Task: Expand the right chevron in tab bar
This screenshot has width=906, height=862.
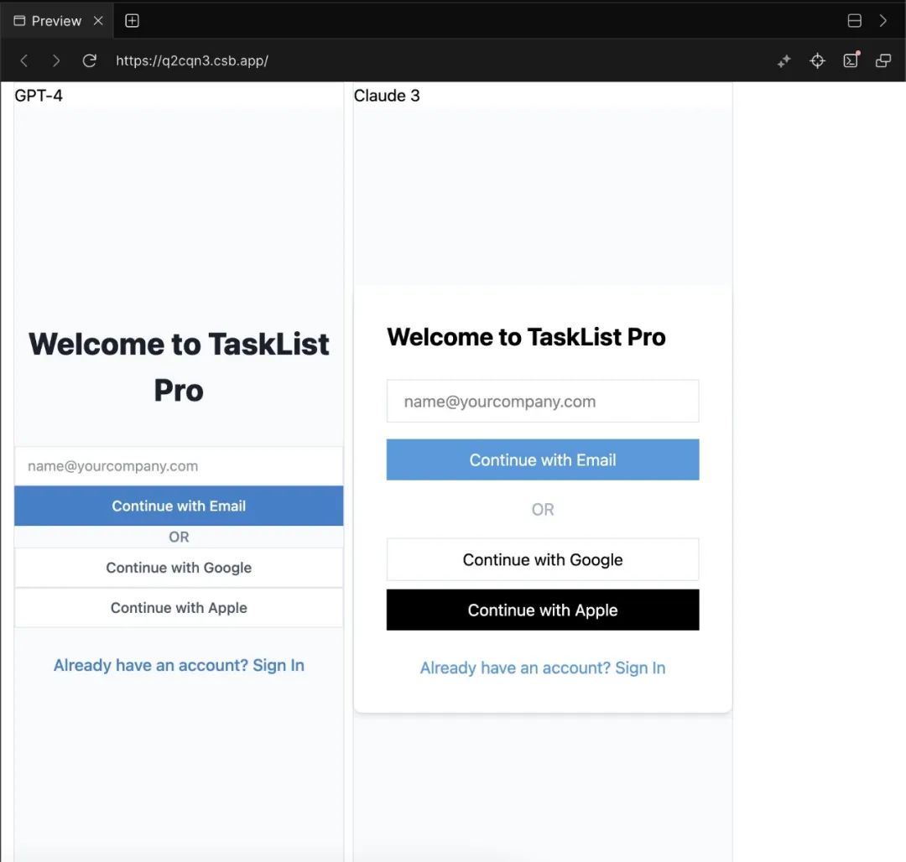Action: 883,21
